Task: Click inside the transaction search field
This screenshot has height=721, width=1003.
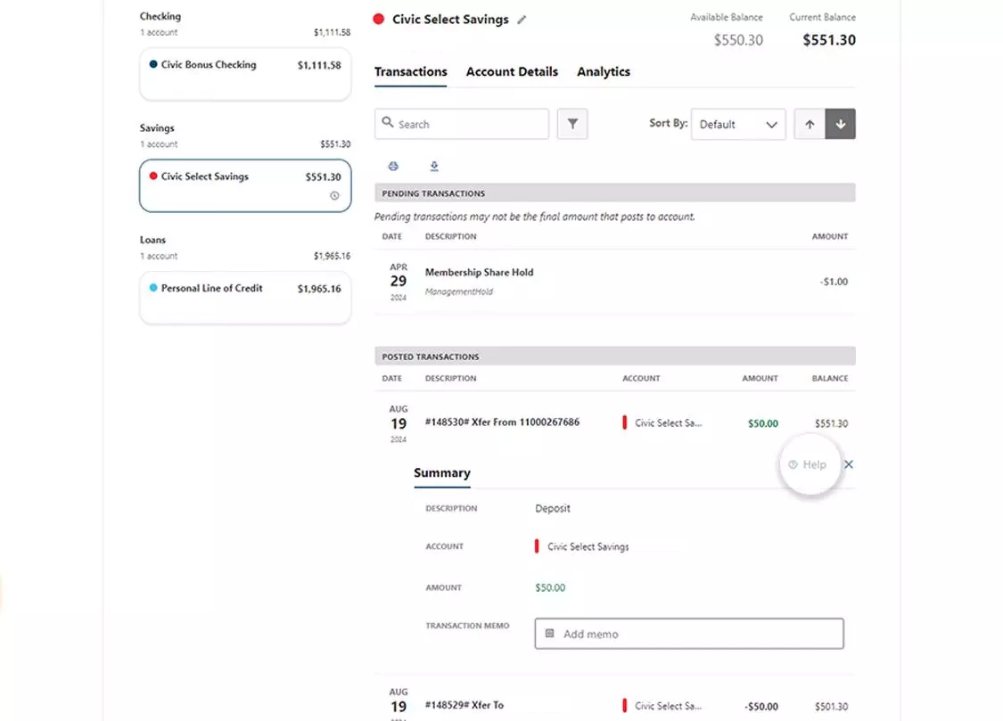Action: tap(461, 124)
